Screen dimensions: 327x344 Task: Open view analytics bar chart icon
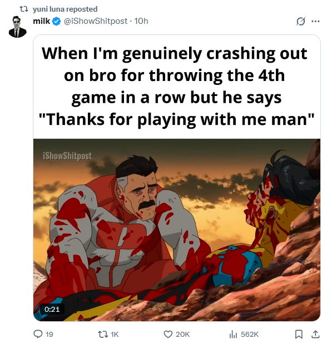pyautogui.click(x=234, y=335)
